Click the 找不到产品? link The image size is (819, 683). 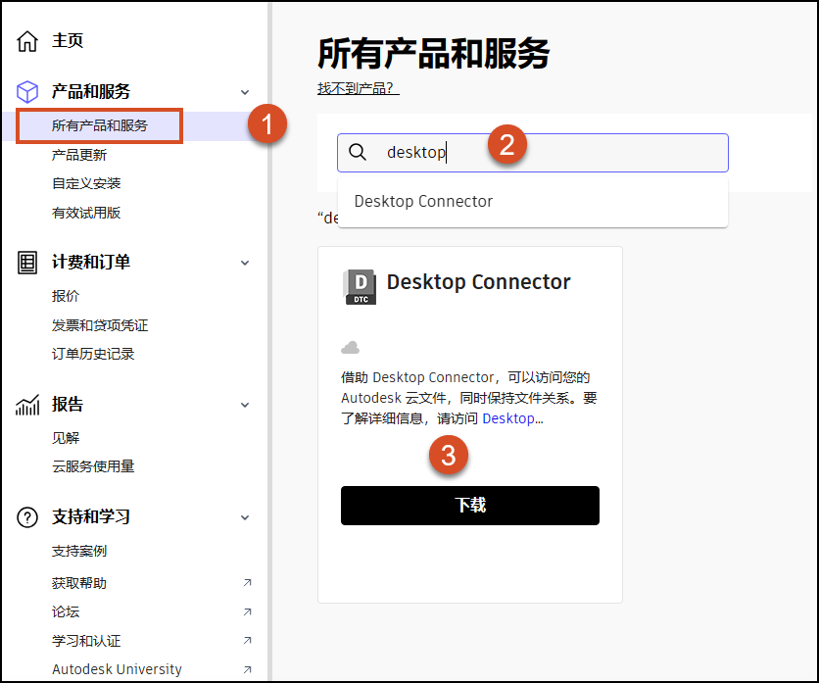[x=359, y=88]
